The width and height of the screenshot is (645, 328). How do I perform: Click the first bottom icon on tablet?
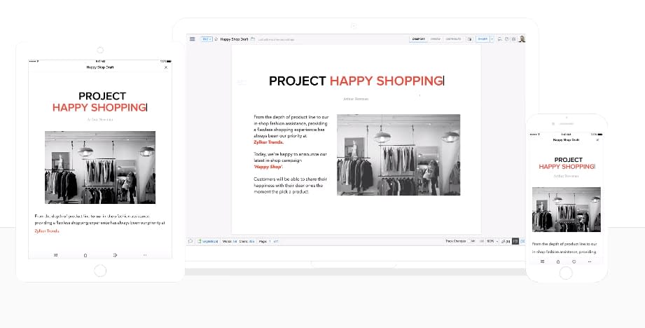tap(56, 255)
